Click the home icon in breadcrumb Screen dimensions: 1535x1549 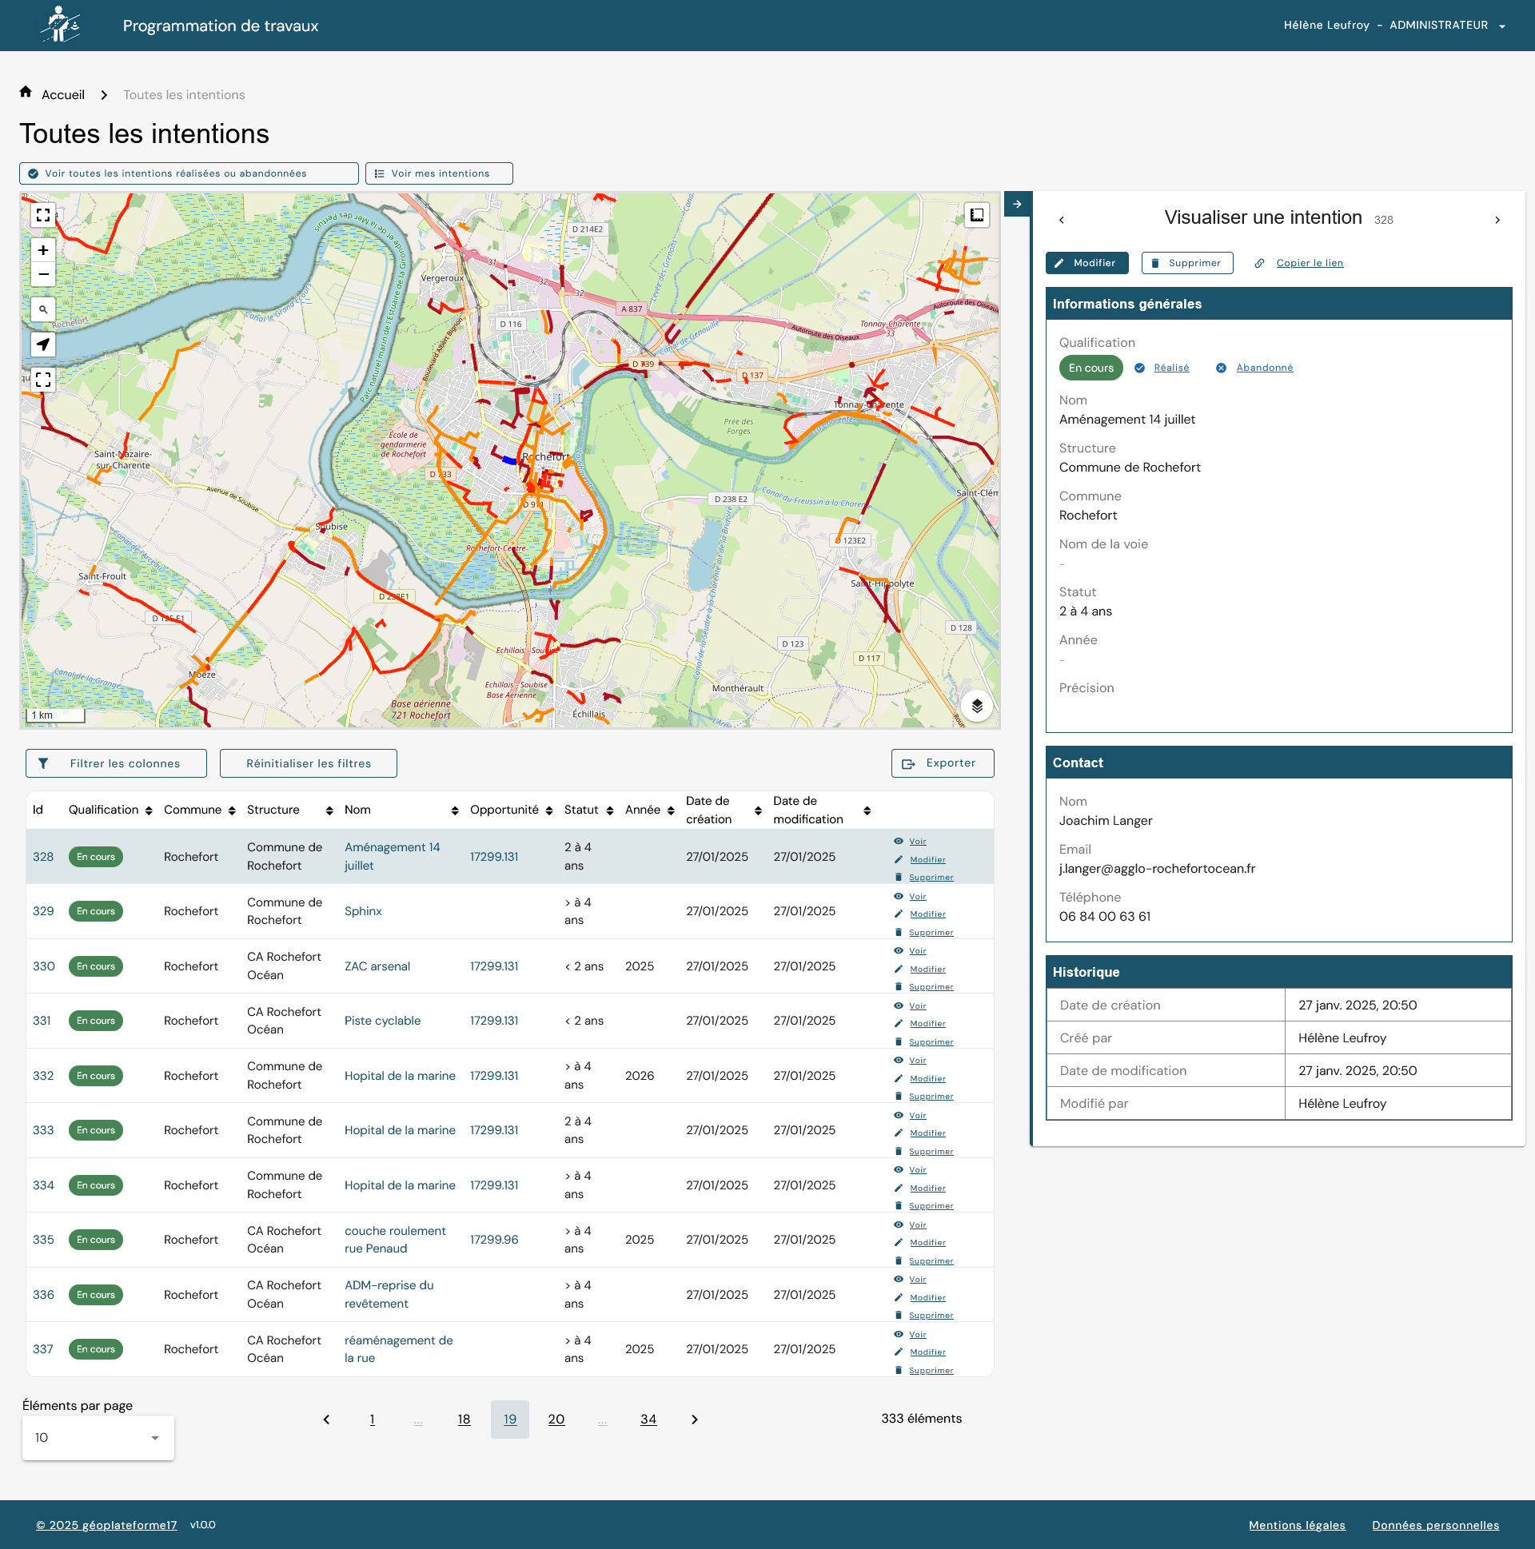[x=26, y=93]
